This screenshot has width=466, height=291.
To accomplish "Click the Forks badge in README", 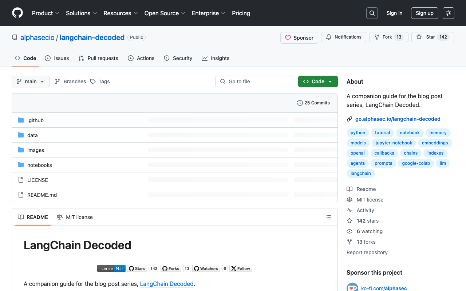I will pos(176,268).
